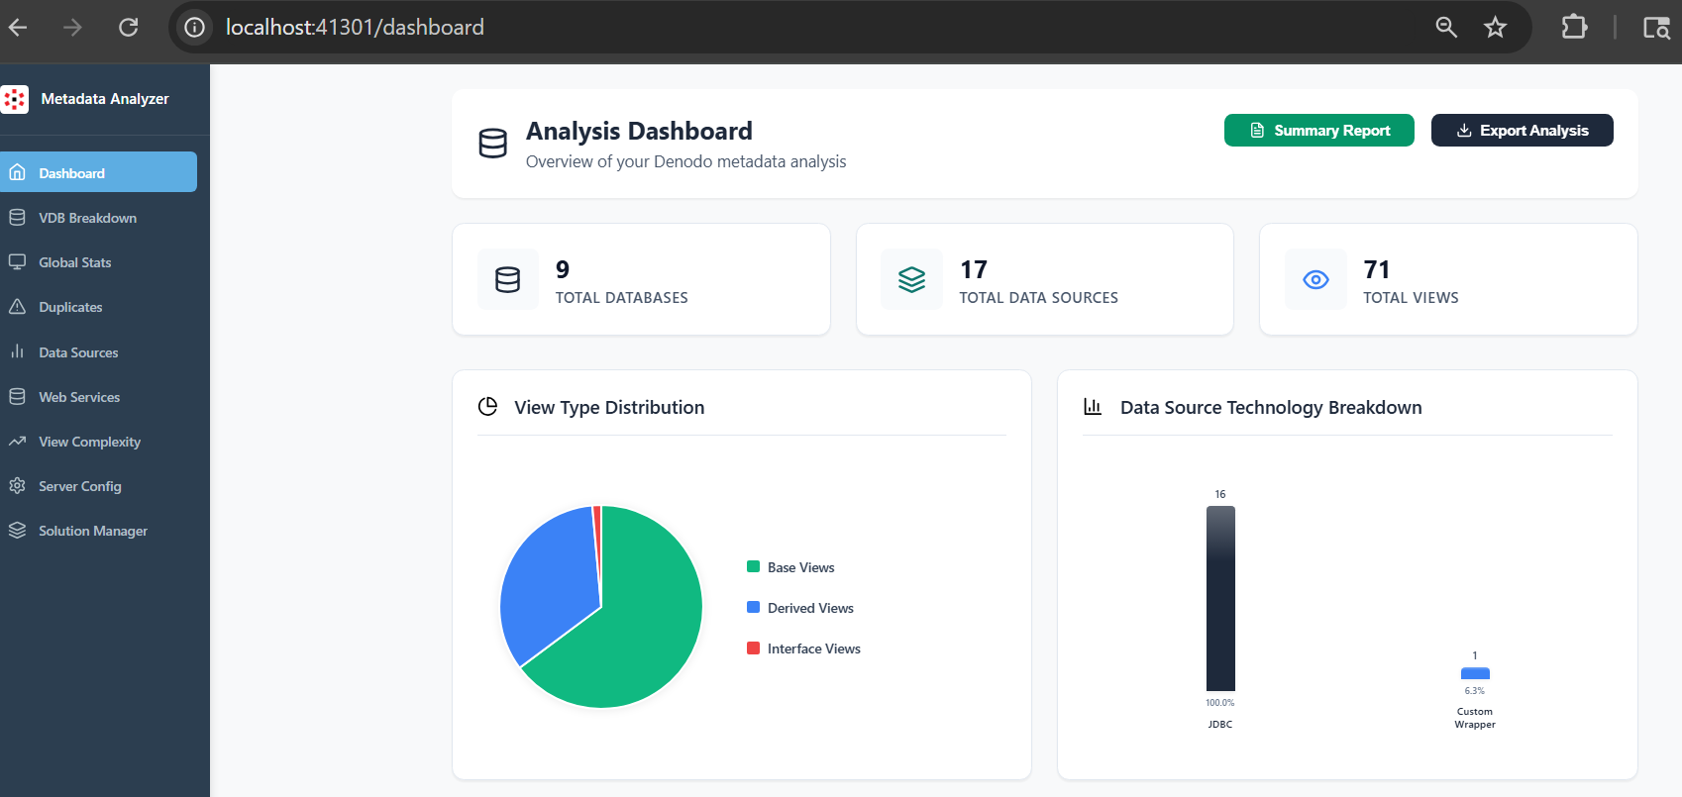Open the View Complexity page

click(x=98, y=441)
